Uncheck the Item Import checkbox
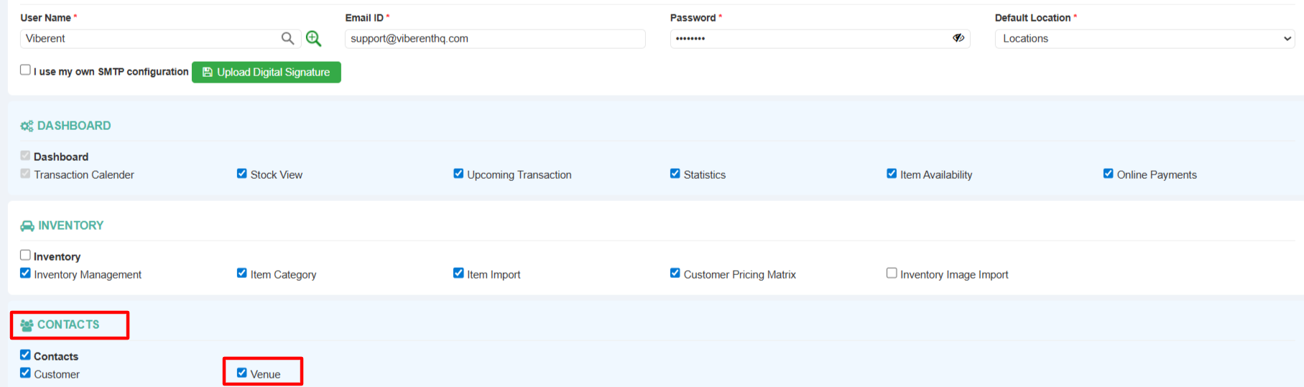The height and width of the screenshot is (387, 1304). click(x=458, y=273)
